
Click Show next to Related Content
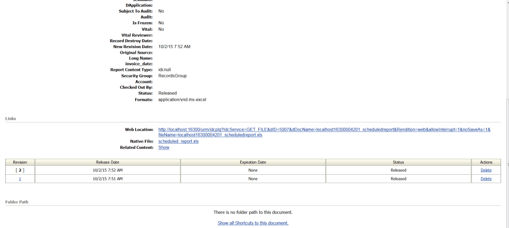(x=164, y=147)
